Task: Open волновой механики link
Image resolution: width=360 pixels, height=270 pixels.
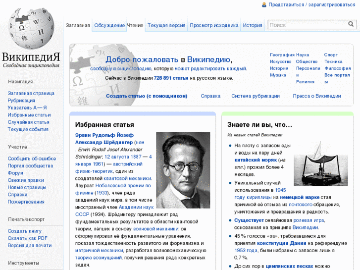Action: click(x=156, y=229)
